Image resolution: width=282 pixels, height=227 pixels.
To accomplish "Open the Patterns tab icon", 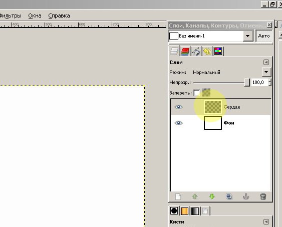I will pos(184,211).
